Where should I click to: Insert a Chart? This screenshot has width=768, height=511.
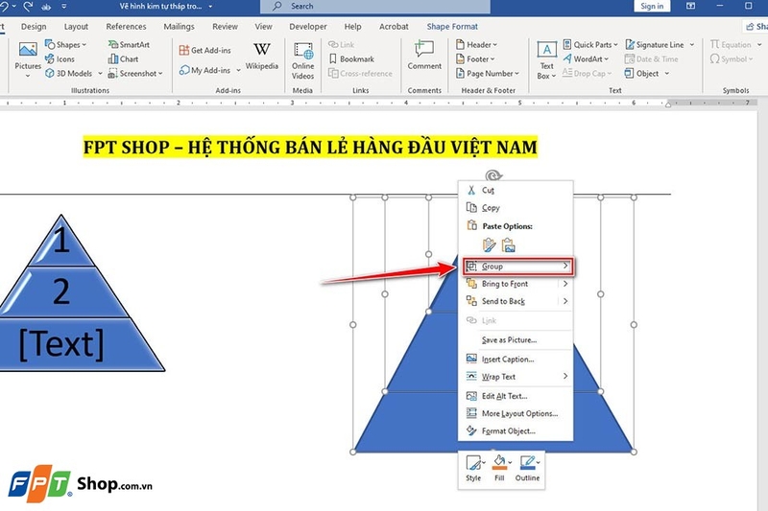[123, 58]
